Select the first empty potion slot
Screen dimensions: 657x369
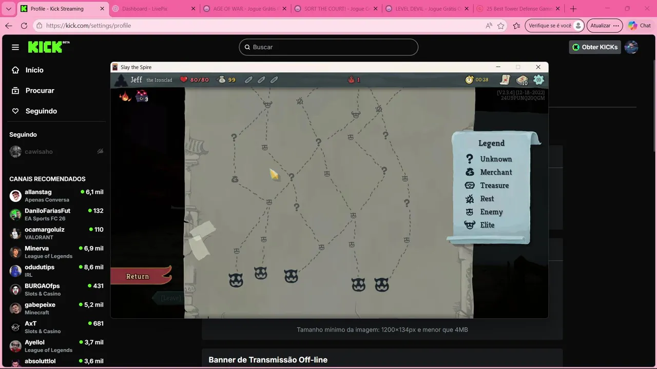248,79
